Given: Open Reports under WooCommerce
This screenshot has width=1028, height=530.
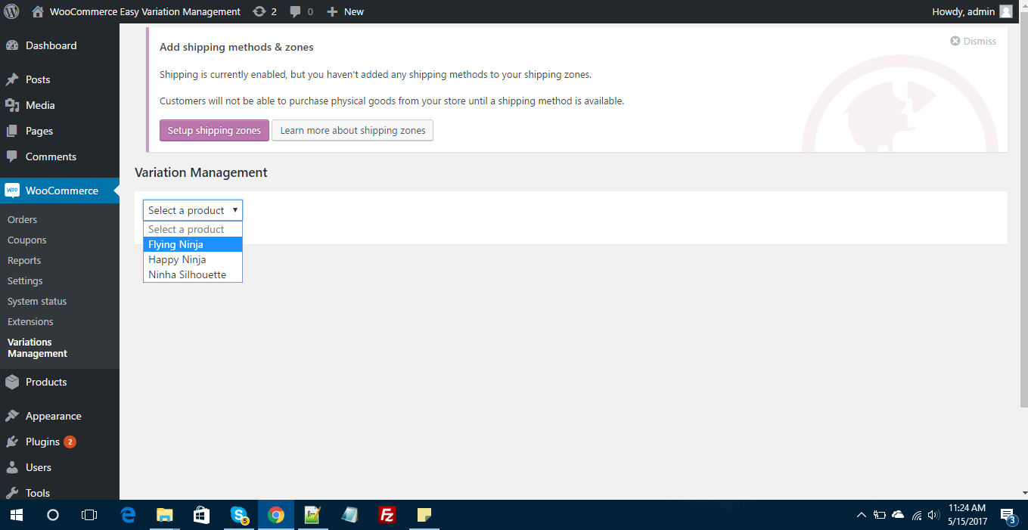Looking at the screenshot, I should tap(24, 260).
